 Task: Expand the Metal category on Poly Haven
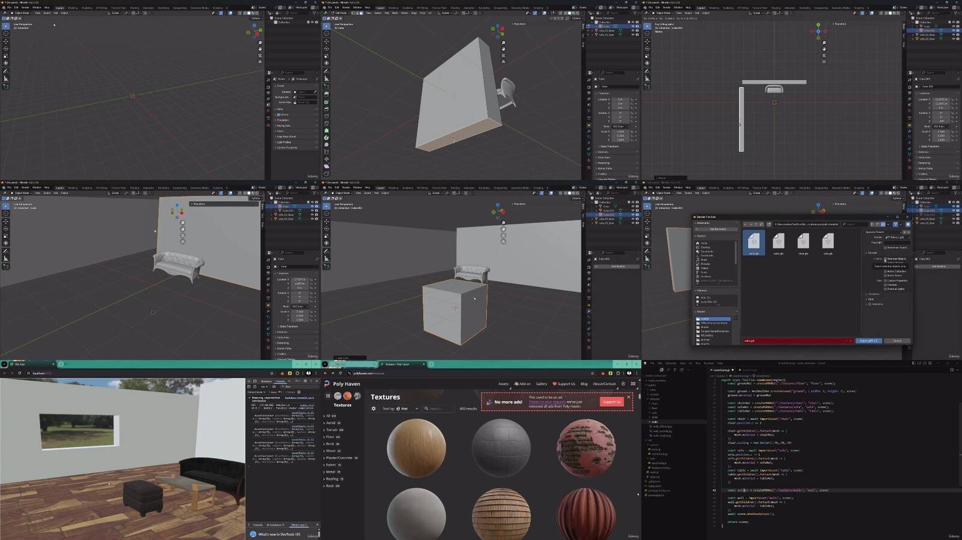click(x=333, y=472)
